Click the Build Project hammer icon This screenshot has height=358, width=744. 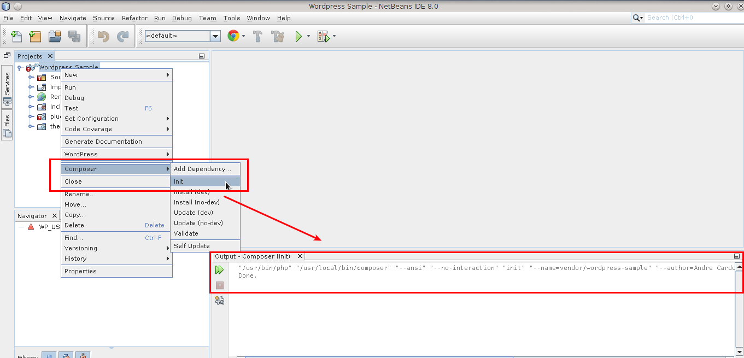pyautogui.click(x=258, y=37)
